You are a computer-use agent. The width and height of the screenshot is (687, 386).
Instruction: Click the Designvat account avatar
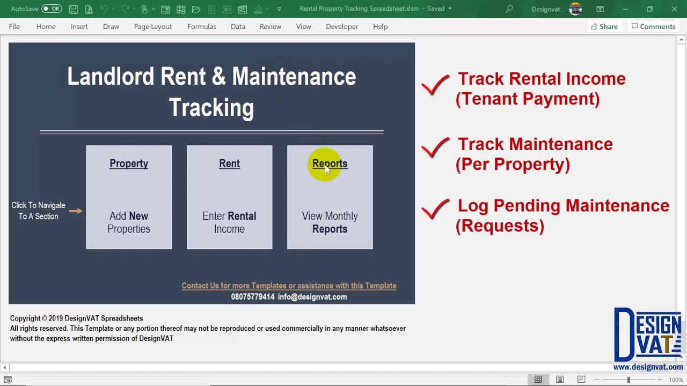tap(575, 9)
